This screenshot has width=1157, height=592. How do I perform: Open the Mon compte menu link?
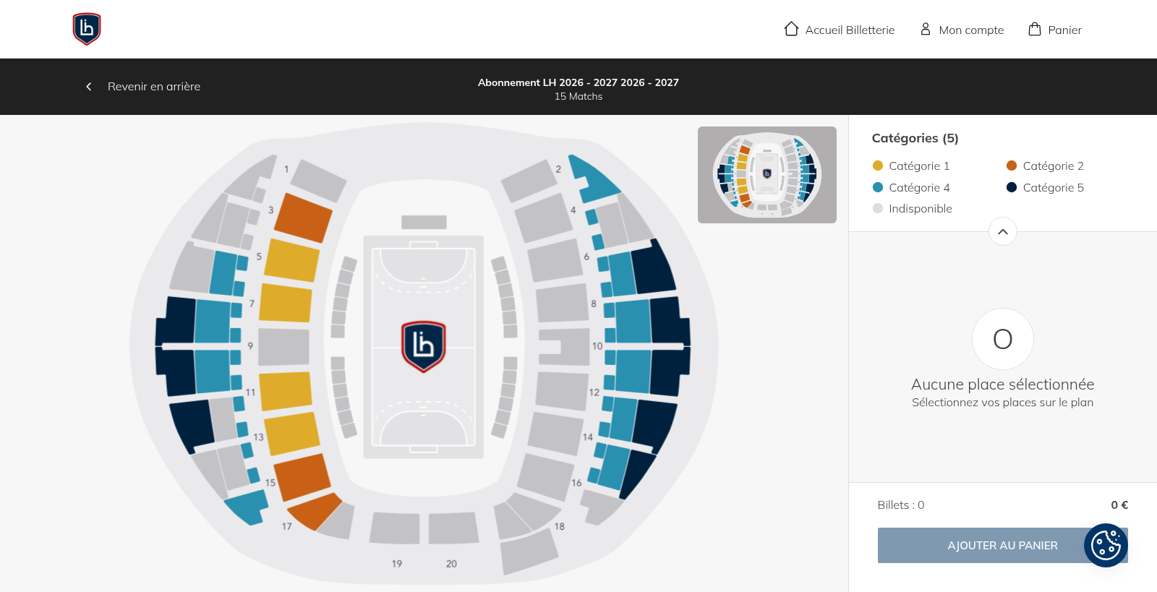971,30
